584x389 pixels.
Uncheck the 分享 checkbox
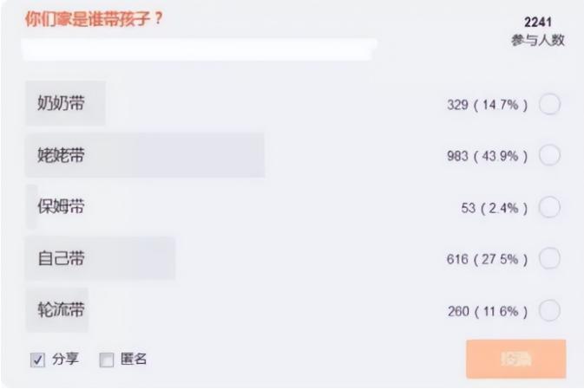pyautogui.click(x=37, y=360)
